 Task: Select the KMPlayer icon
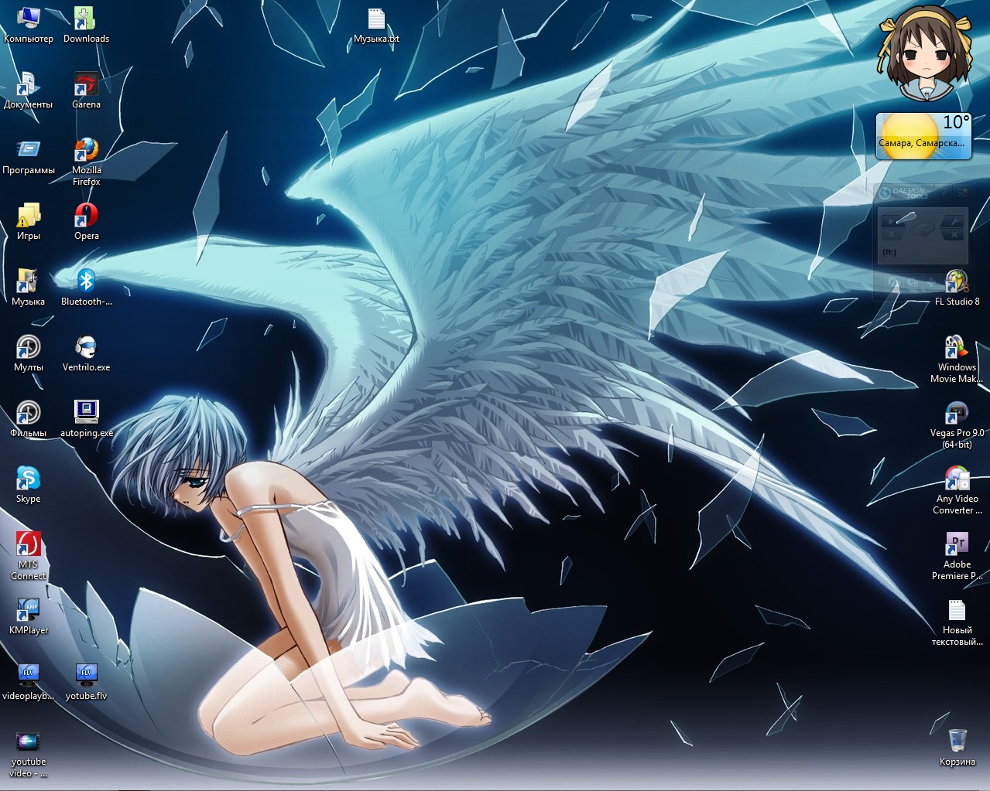tap(28, 611)
